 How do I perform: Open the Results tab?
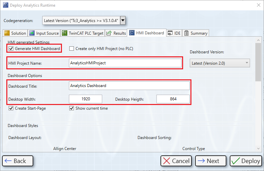click(117, 33)
